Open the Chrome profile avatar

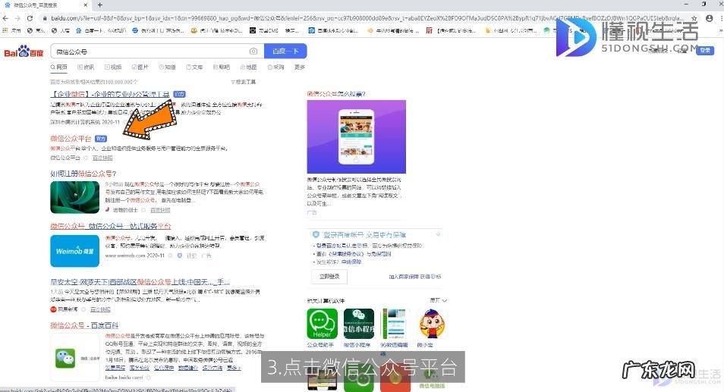pos(710,18)
